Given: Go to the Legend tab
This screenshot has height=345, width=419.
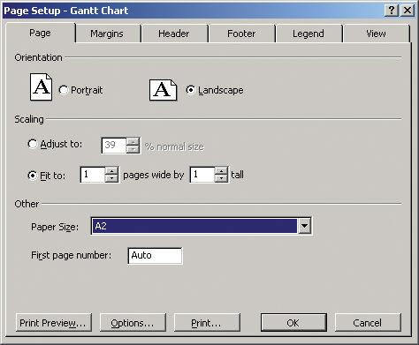Looking at the screenshot, I should click(x=309, y=34).
